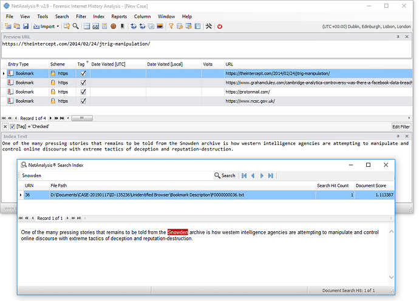The image size is (419, 301).
Task: Click the table view window icon
Action: (x=87, y=26)
